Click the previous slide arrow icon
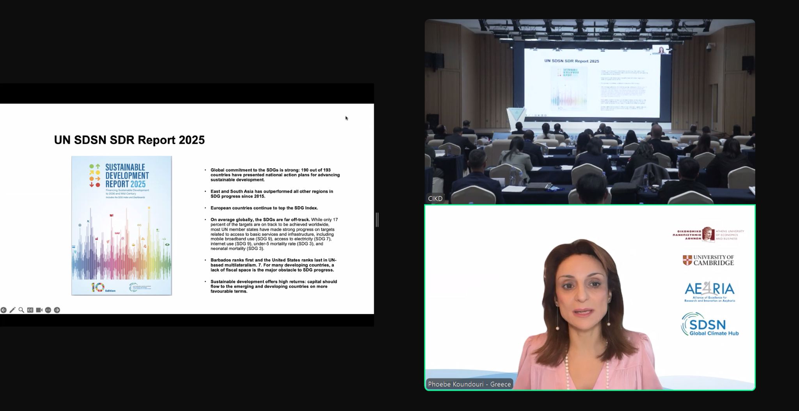The height and width of the screenshot is (411, 799). pyautogui.click(x=4, y=310)
